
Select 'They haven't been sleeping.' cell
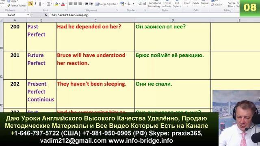pos(95,94)
